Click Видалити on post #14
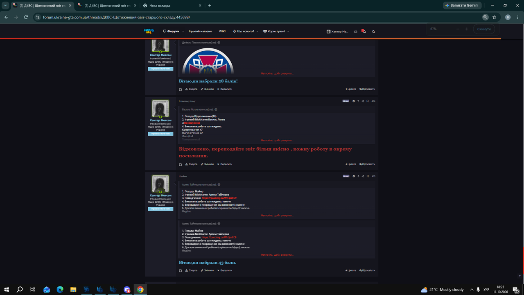Viewport: 524px width, 295px height. [x=225, y=164]
